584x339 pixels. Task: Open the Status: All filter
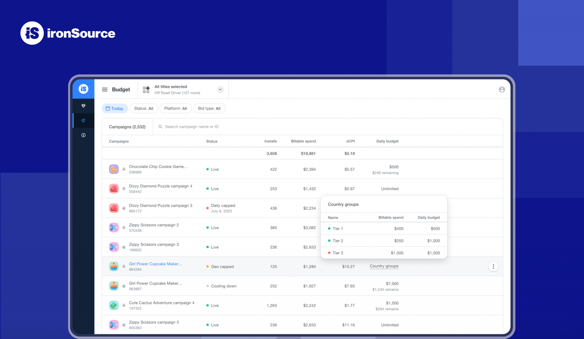tap(143, 108)
